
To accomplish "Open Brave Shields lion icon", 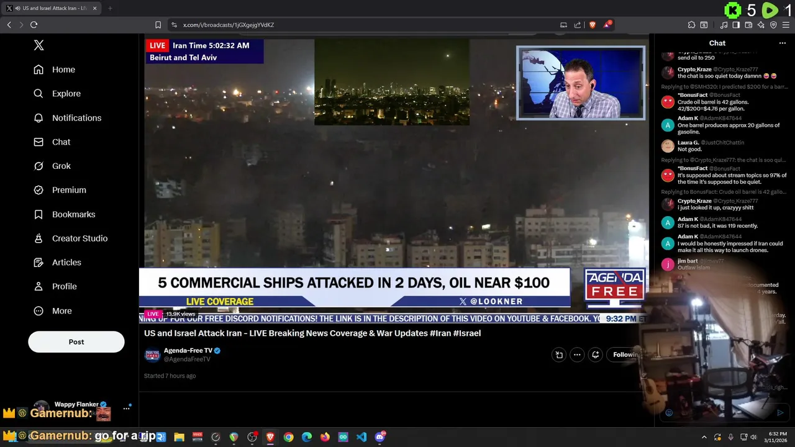I will point(592,25).
